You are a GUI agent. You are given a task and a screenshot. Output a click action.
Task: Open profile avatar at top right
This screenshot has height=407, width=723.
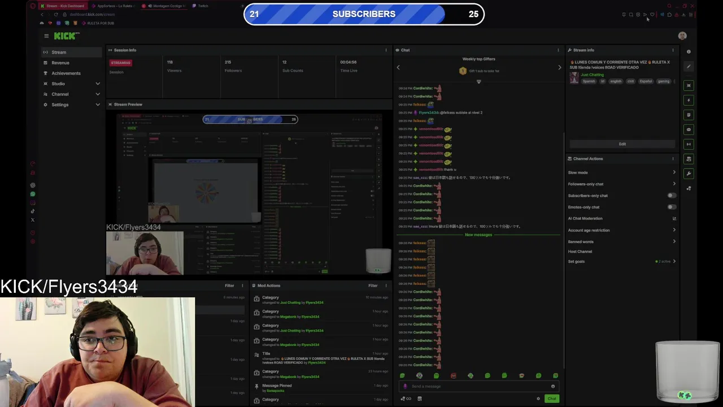682,36
